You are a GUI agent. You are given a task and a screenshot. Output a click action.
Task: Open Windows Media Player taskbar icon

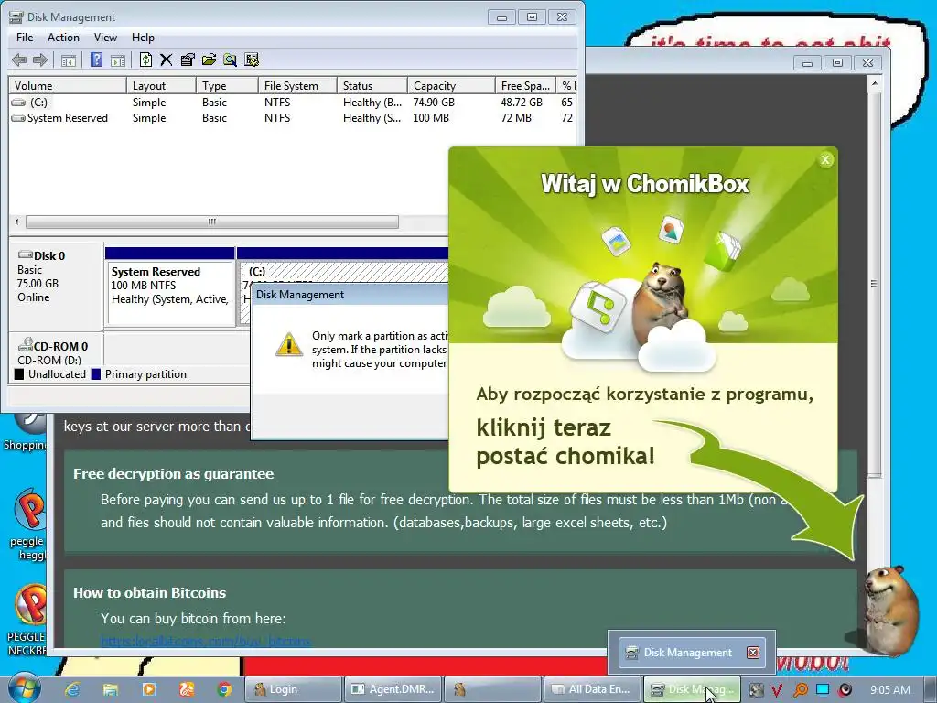(x=149, y=689)
